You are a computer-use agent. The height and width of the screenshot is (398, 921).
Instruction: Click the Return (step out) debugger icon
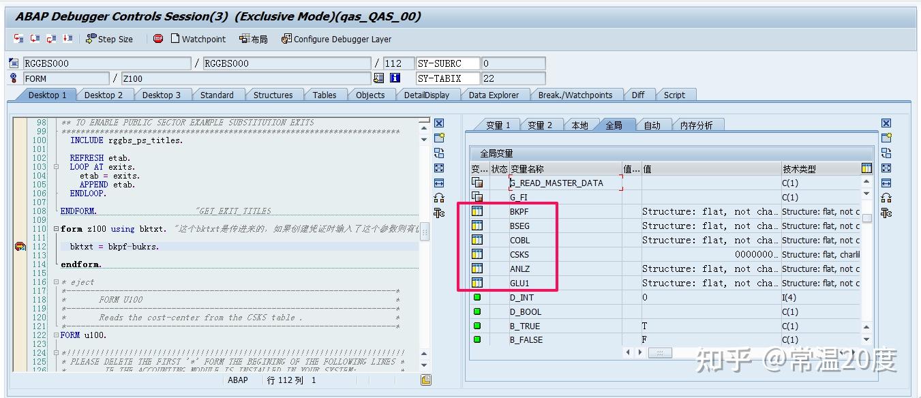pos(52,39)
